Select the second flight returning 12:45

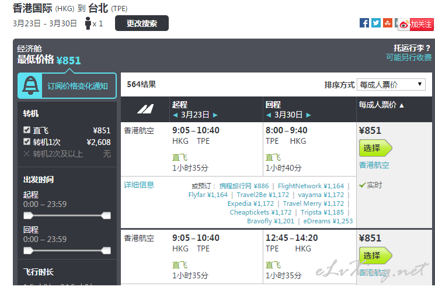click(x=375, y=256)
